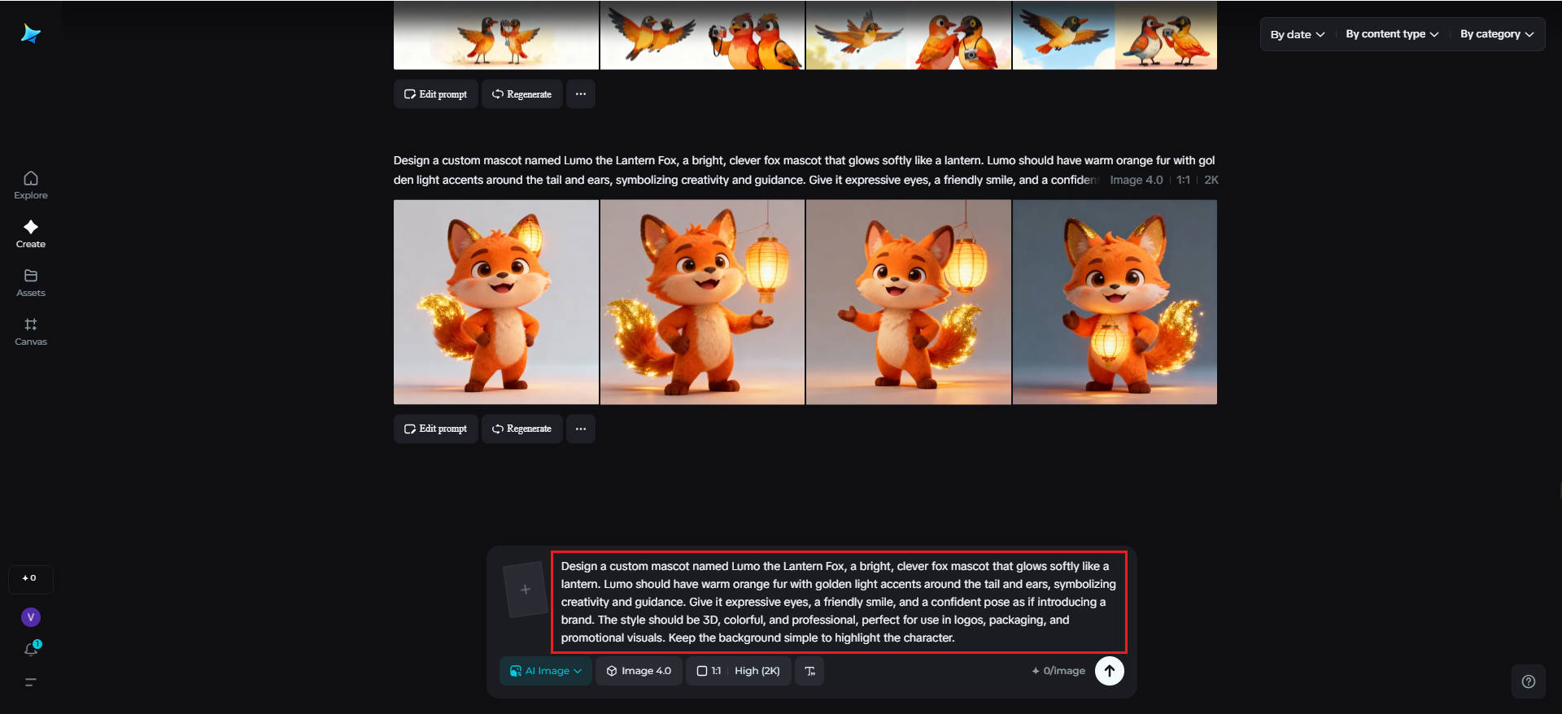
Task: Click the prompt text input field
Action: coord(838,602)
